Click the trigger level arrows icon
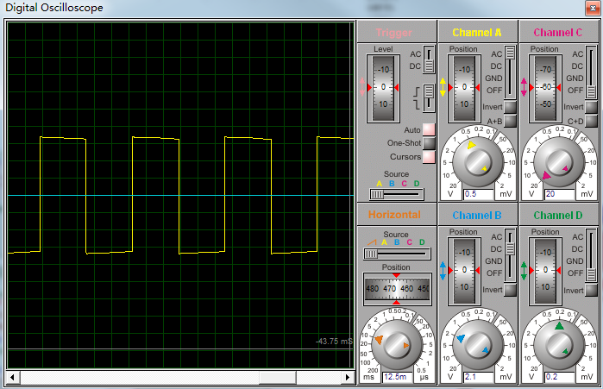The height and width of the screenshot is (389, 603). click(x=361, y=87)
